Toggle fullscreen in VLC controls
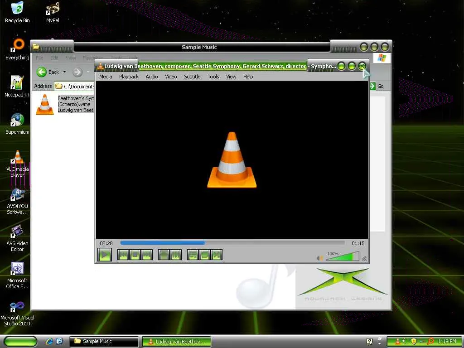This screenshot has height=348, width=464. pyautogui.click(x=164, y=255)
